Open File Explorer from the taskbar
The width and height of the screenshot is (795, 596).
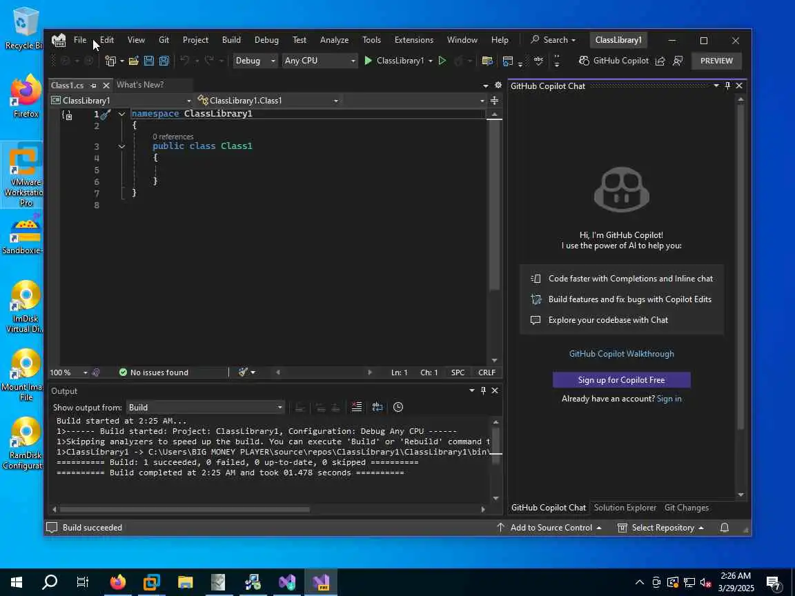pyautogui.click(x=185, y=582)
